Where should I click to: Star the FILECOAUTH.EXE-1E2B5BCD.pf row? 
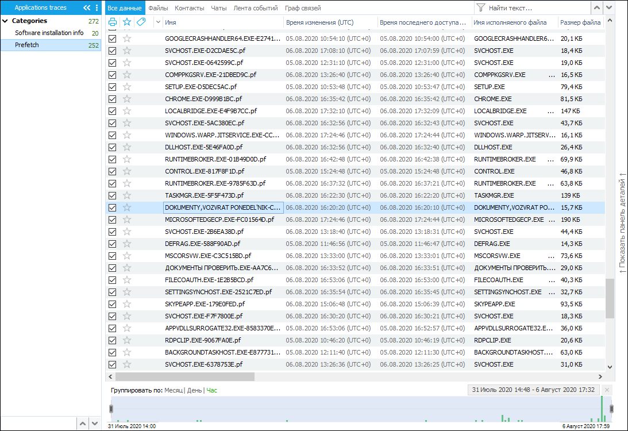pos(127,280)
